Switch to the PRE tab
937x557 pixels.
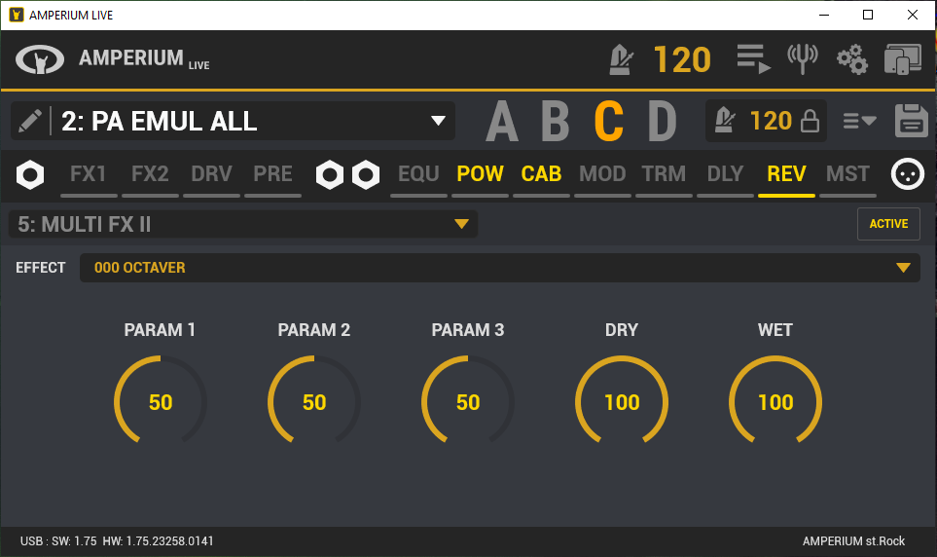click(x=272, y=174)
